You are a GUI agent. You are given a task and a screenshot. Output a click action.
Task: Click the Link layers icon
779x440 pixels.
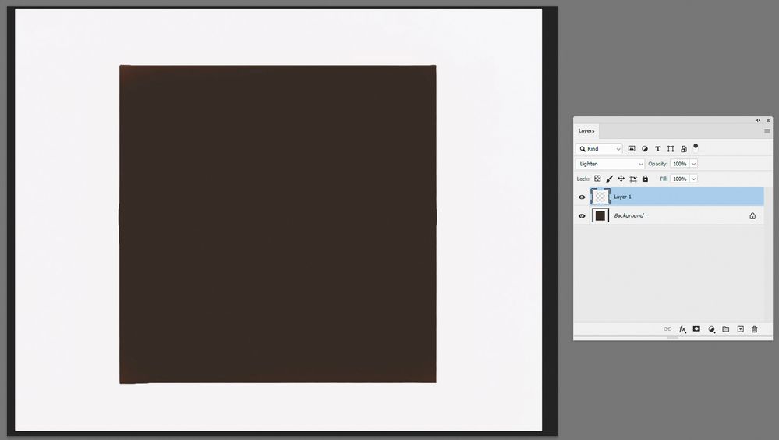click(x=667, y=329)
